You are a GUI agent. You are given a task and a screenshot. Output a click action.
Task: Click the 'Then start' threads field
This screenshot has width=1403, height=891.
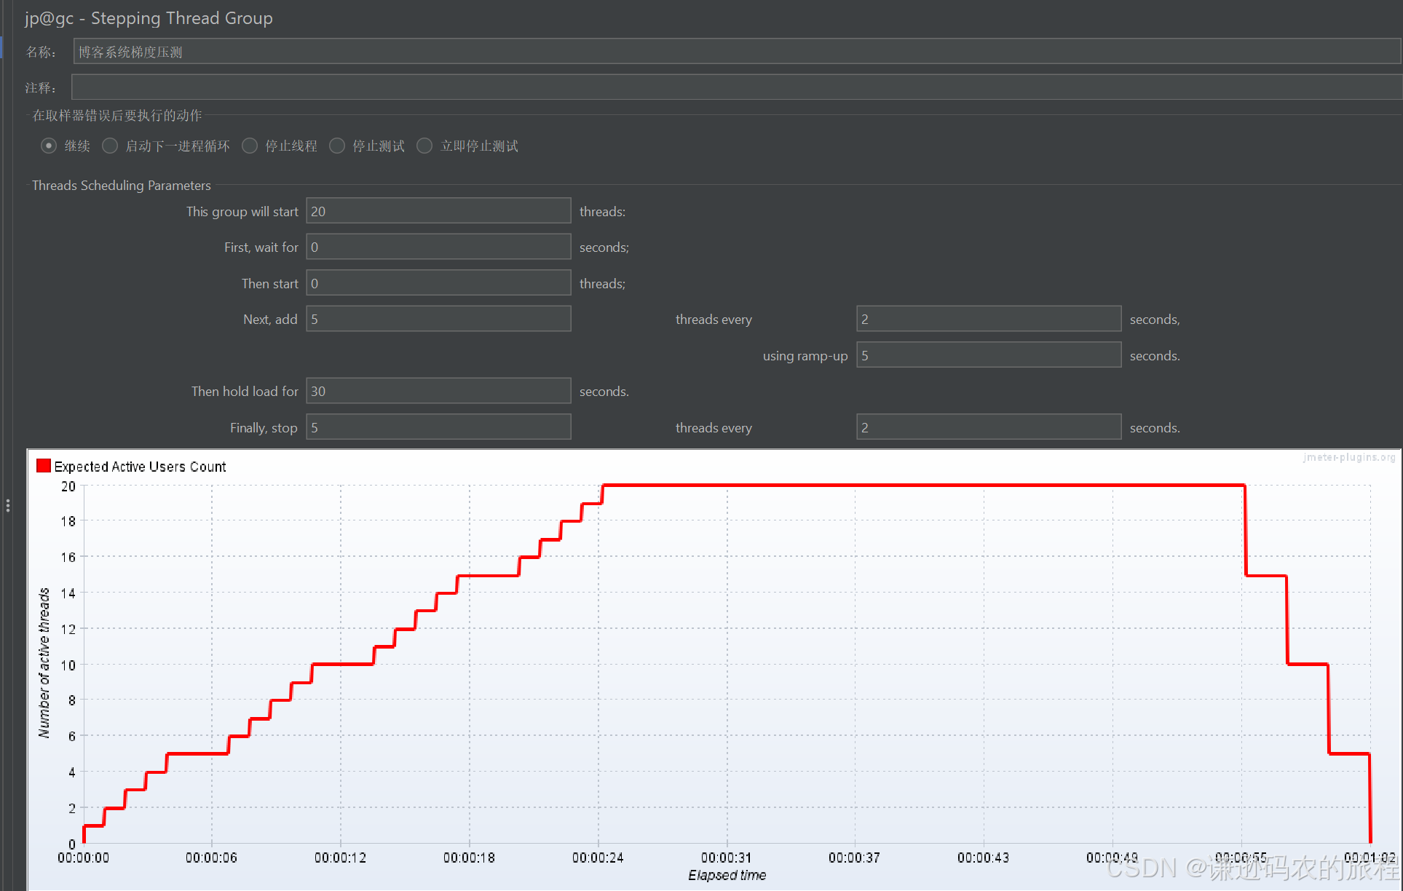pyautogui.click(x=438, y=283)
